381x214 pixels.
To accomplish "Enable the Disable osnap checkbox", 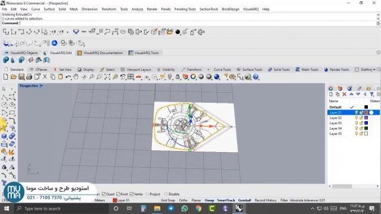I will [166, 194].
